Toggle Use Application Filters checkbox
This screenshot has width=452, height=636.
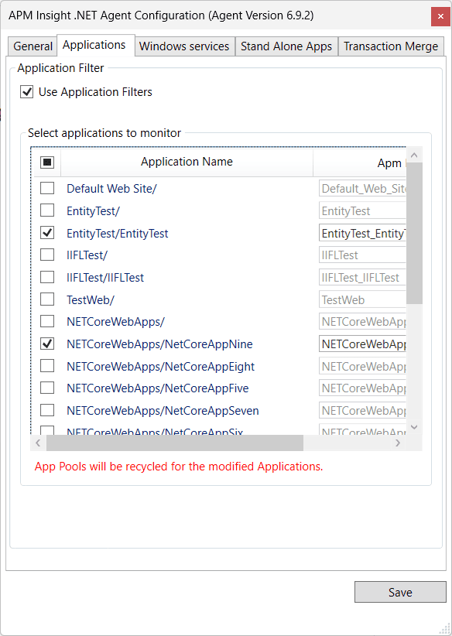pos(27,92)
